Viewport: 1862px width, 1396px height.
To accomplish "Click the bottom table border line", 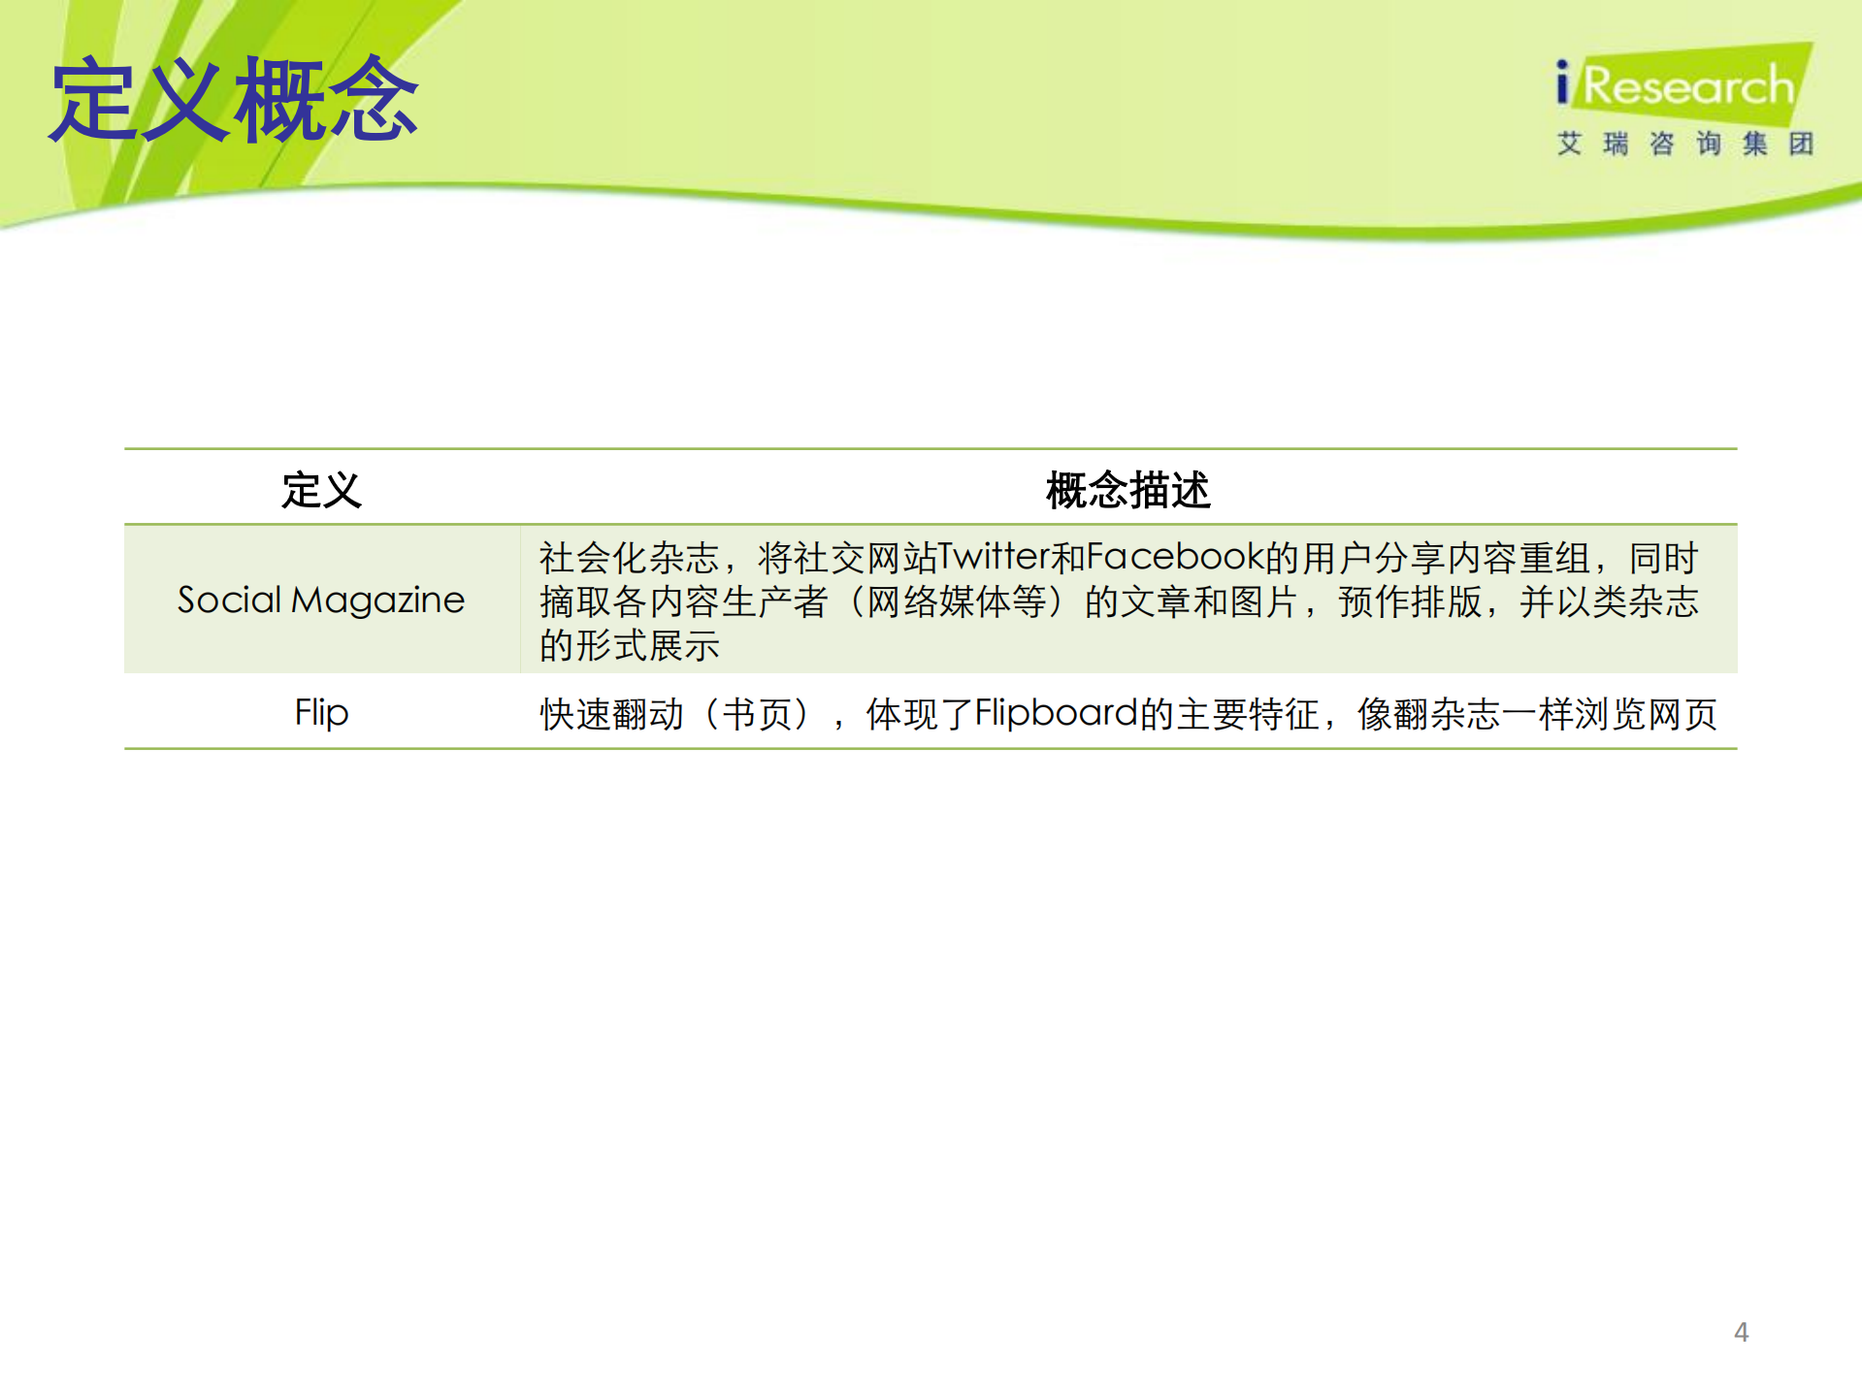I will pyautogui.click(x=931, y=749).
